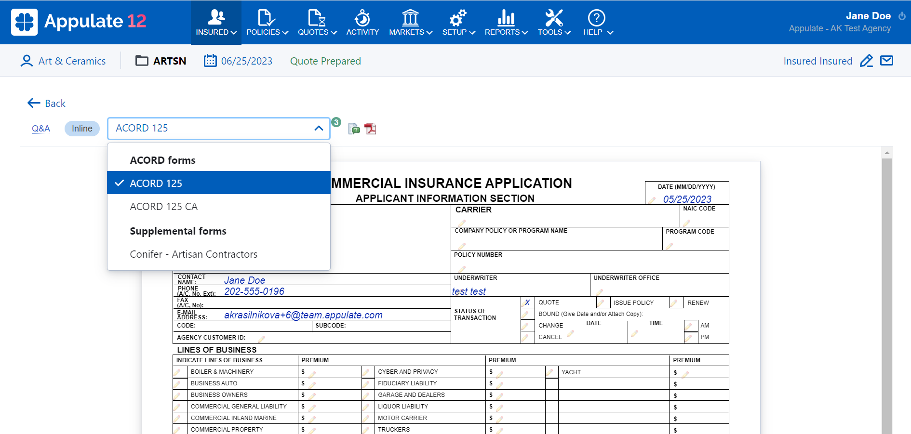This screenshot has width=911, height=434.
Task: Check the CHANGE checkbox
Action: pos(527,326)
